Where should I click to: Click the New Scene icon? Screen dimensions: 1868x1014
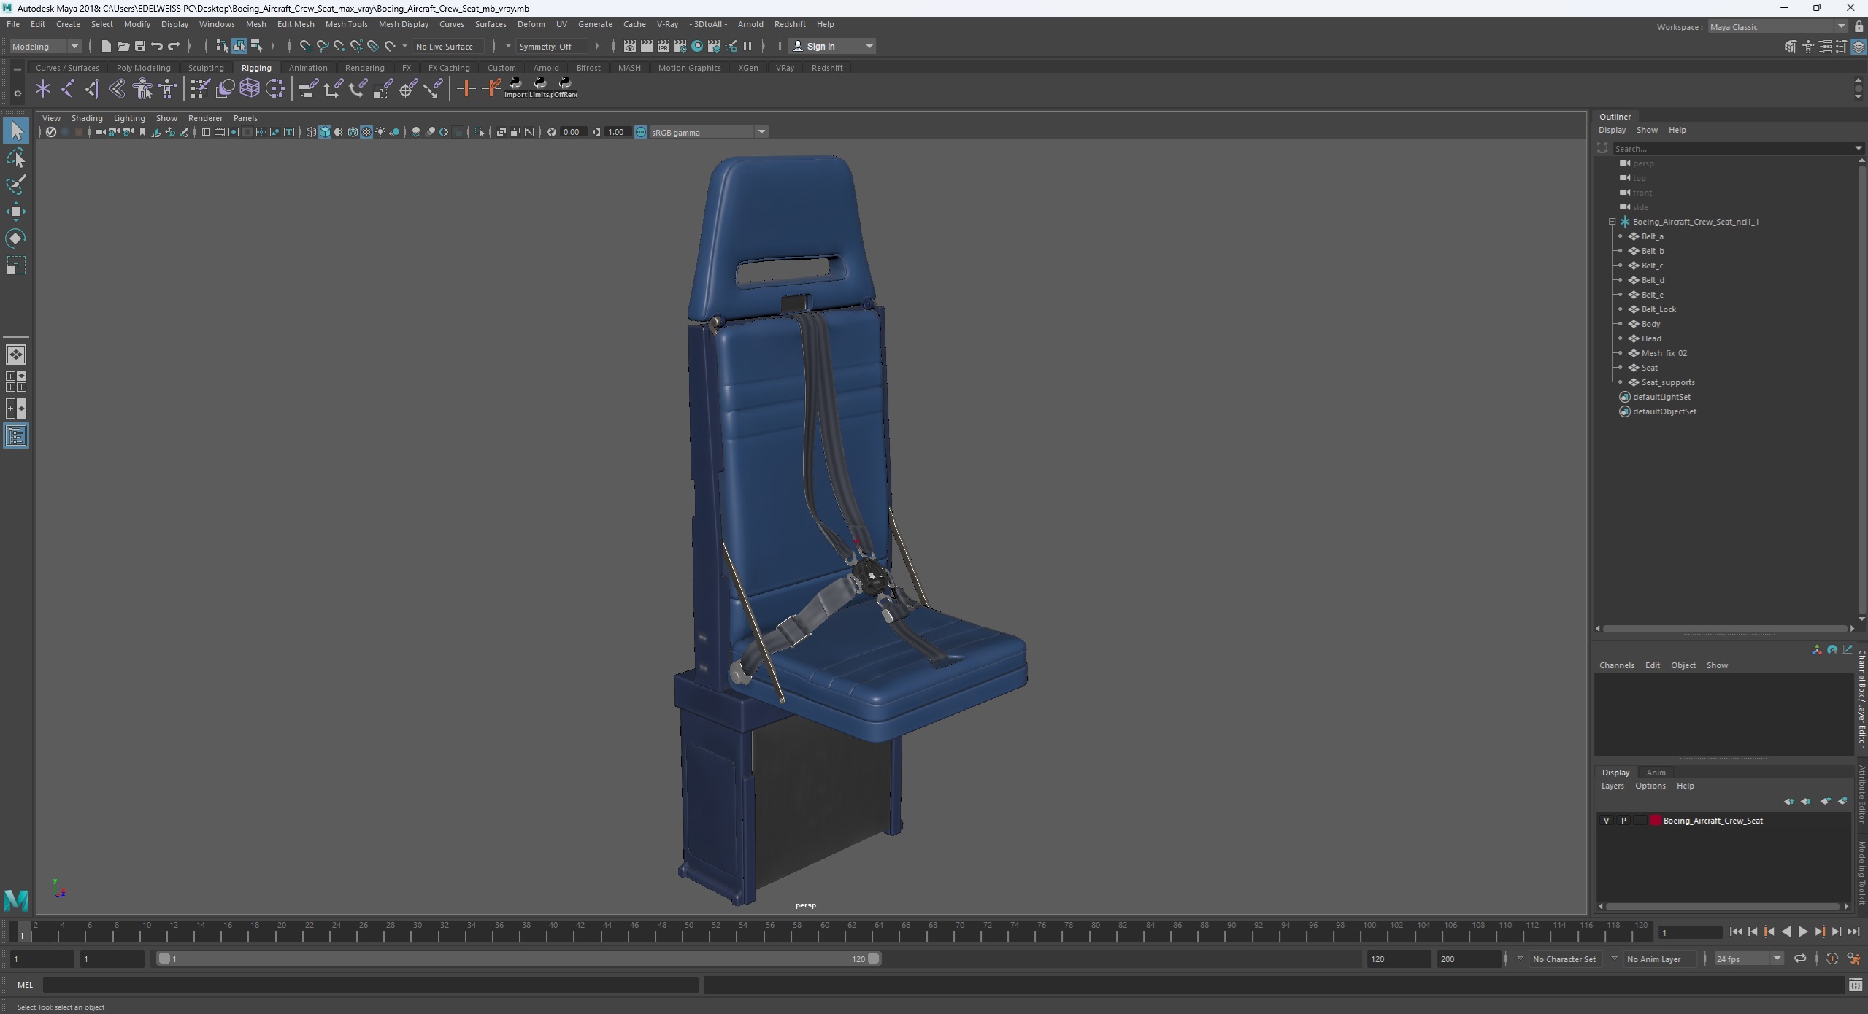pyautogui.click(x=106, y=46)
